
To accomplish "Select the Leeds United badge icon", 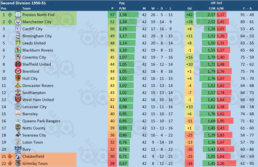I will pyautogui.click(x=18, y=43).
